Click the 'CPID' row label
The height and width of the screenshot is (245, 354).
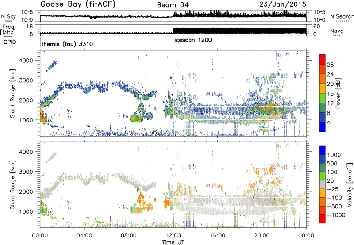tap(10, 42)
